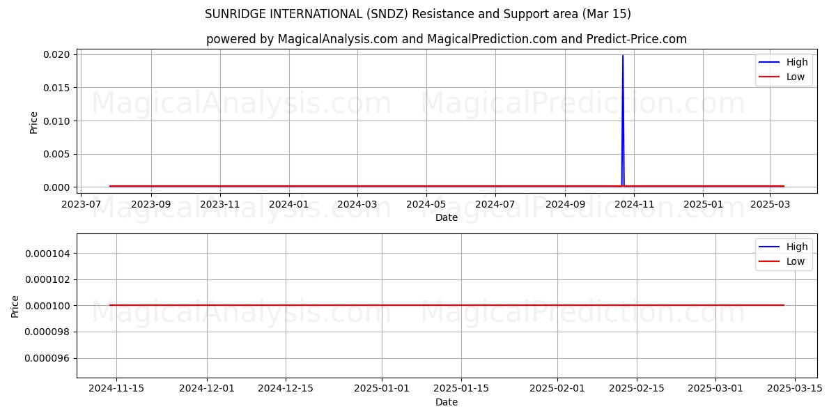
Task: Click the x-axis date 2024-05
Action: [x=426, y=205]
